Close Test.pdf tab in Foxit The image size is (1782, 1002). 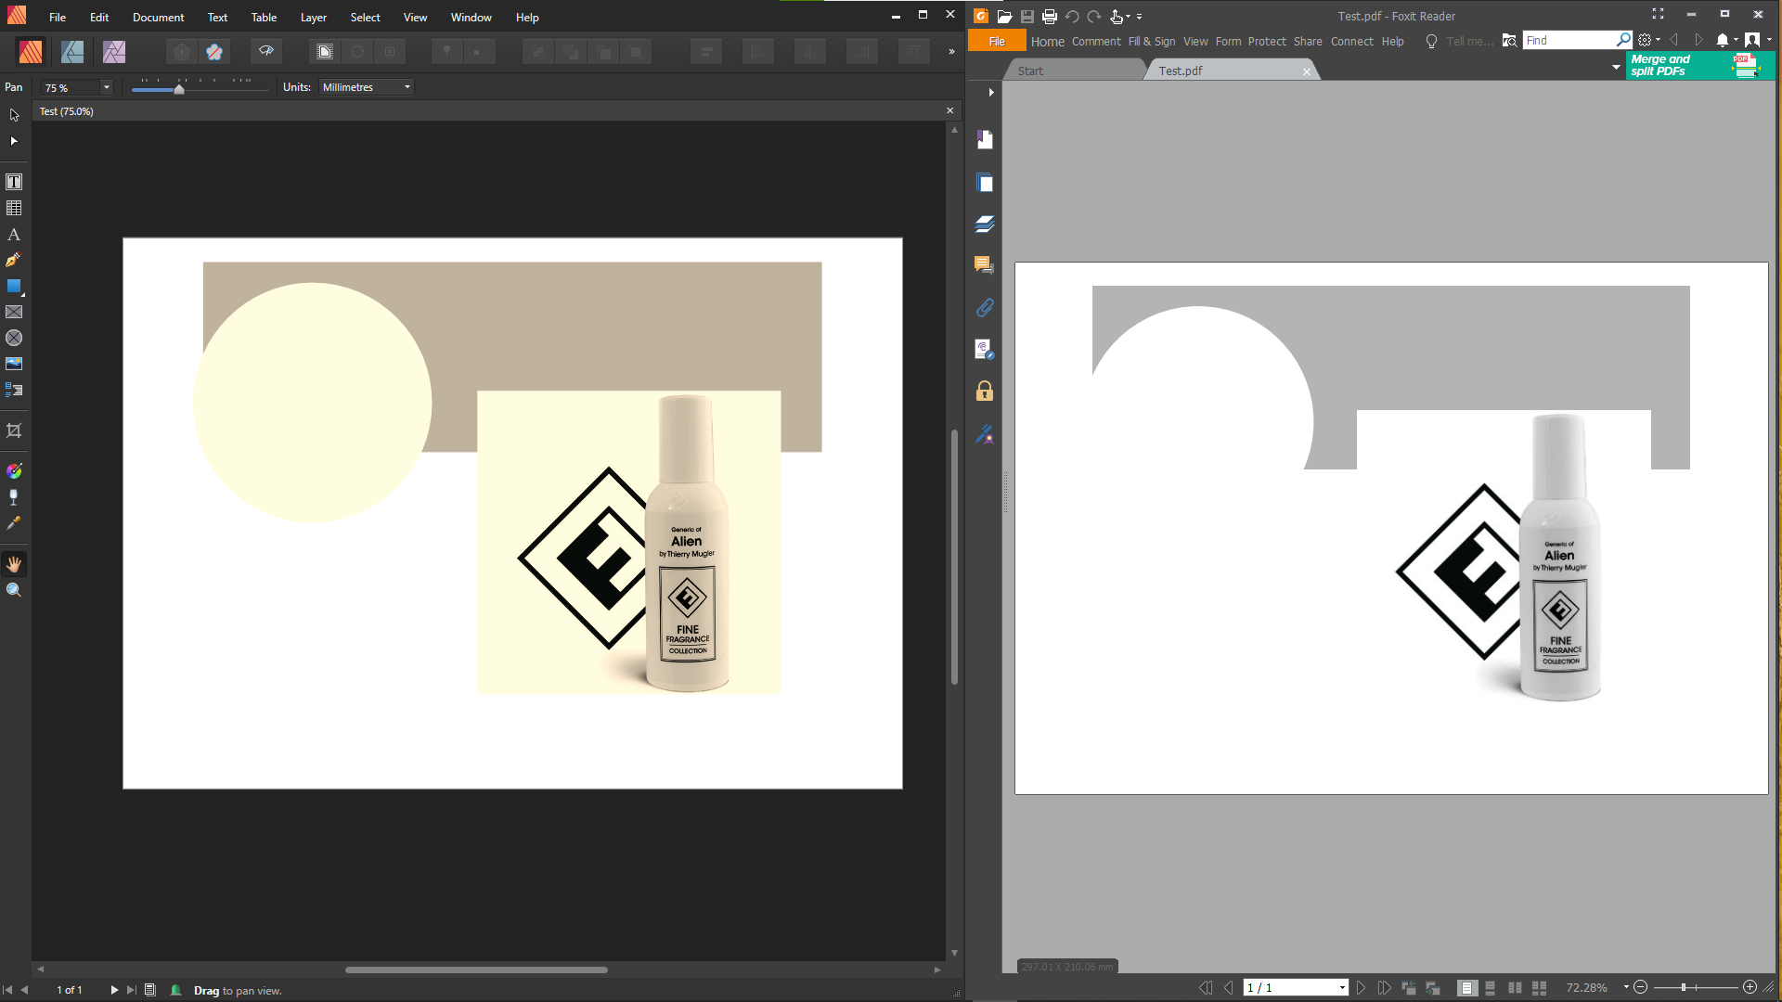[1307, 71]
